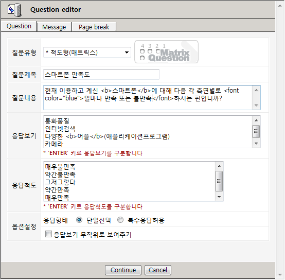285x280 pixels.
Task: Click the Continue button
Action: point(123,270)
